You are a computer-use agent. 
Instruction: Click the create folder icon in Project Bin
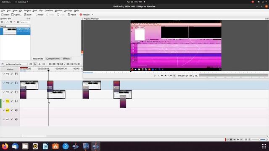click(11, 22)
